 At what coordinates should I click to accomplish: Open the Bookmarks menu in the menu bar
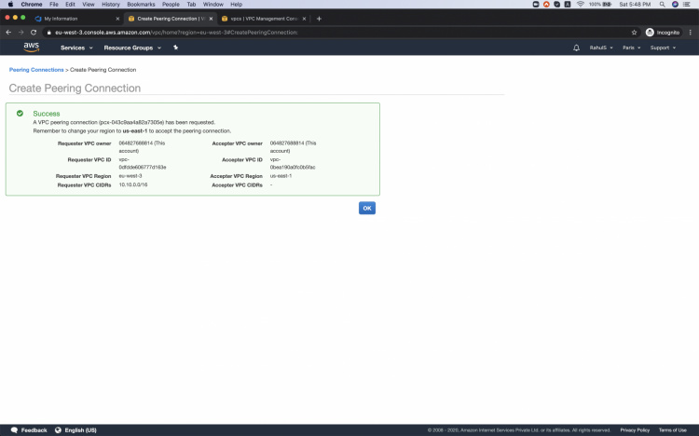[x=141, y=5]
